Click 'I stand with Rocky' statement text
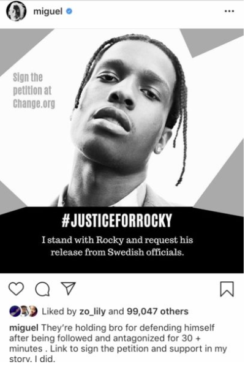This screenshot has width=248, height=367. pyautogui.click(x=117, y=246)
